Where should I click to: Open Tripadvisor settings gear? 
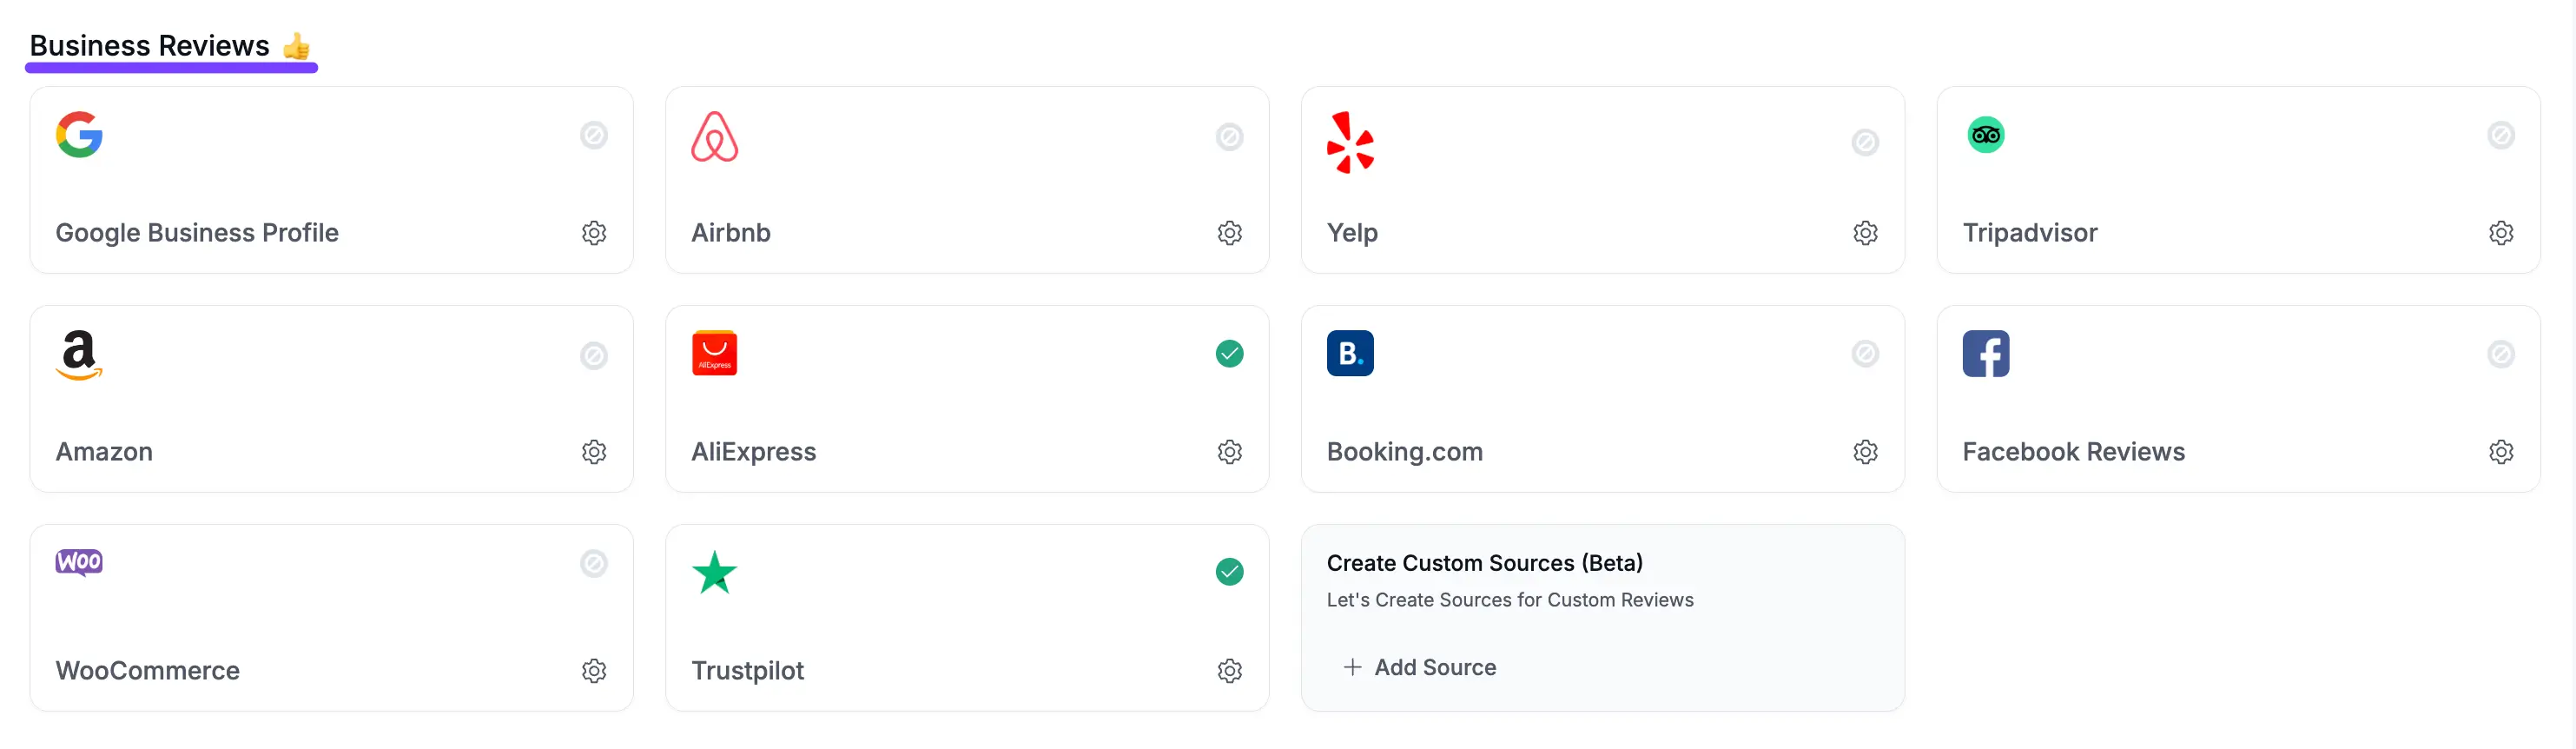pos(2501,233)
